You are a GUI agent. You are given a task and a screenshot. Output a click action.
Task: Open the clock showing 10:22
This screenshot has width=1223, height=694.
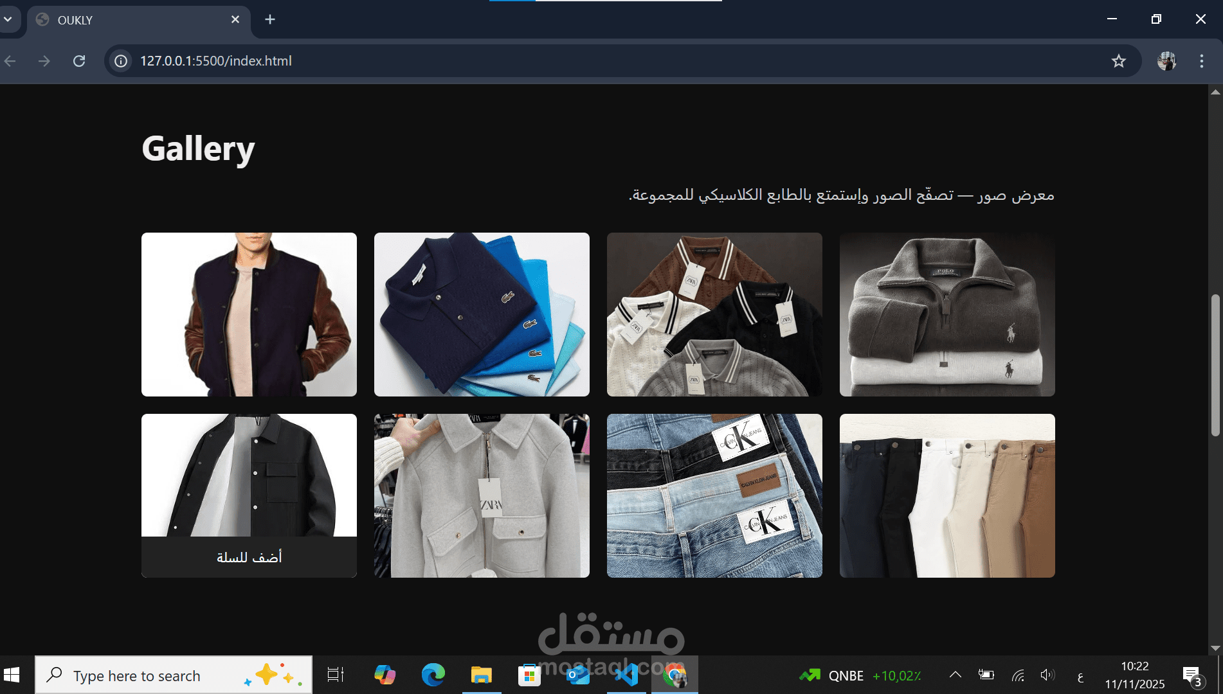[1135, 675]
